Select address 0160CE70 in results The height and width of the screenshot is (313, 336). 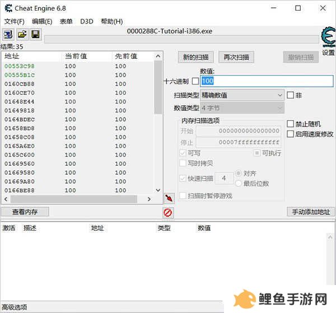(19, 93)
